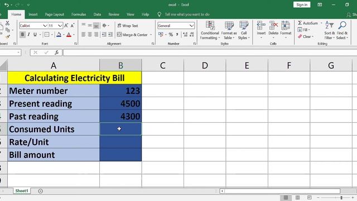Open Find & Select menu
This screenshot has width=357, height=201.
342,30
